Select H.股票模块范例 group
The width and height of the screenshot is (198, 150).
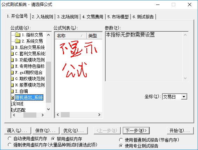coord(30,85)
